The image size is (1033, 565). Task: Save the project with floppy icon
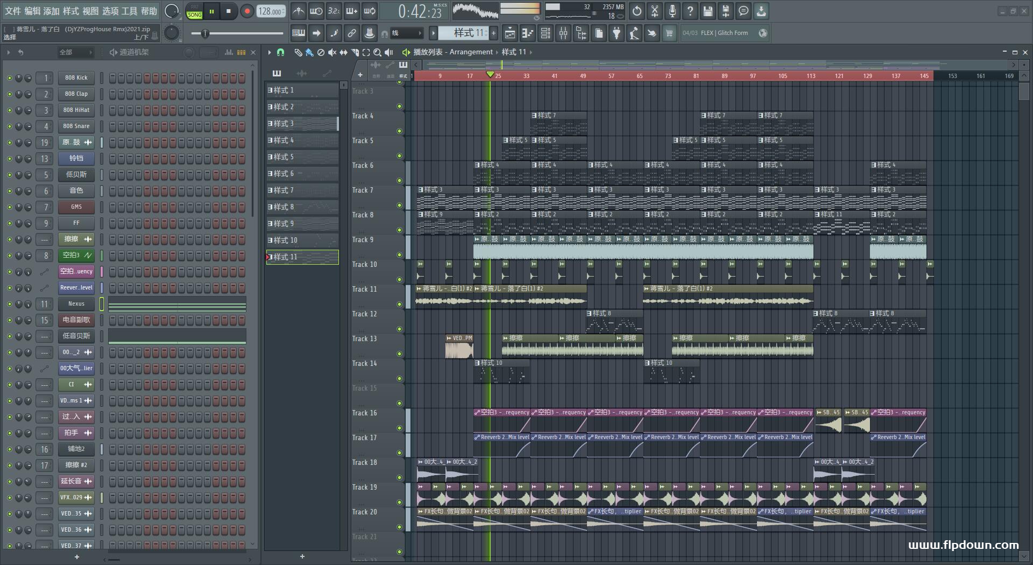[x=708, y=11]
